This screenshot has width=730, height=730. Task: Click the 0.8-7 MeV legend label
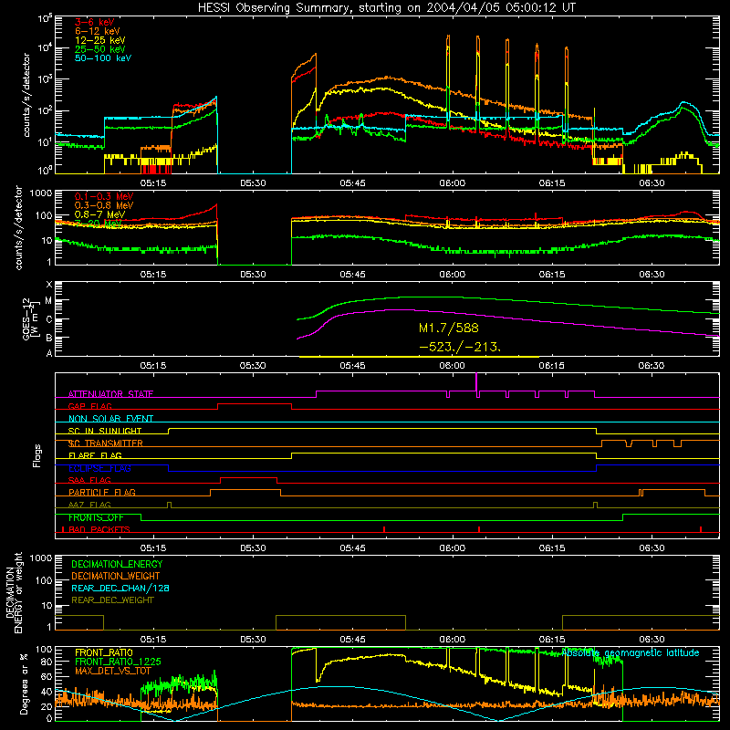coord(100,214)
